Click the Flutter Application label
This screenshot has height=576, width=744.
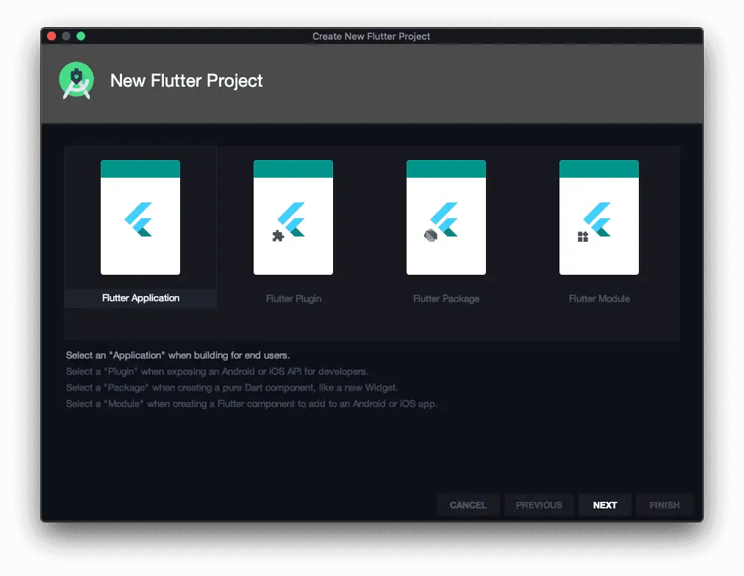(x=141, y=298)
